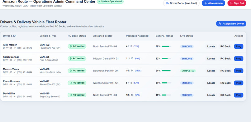Click the Driver & ID column header

coord(9,36)
